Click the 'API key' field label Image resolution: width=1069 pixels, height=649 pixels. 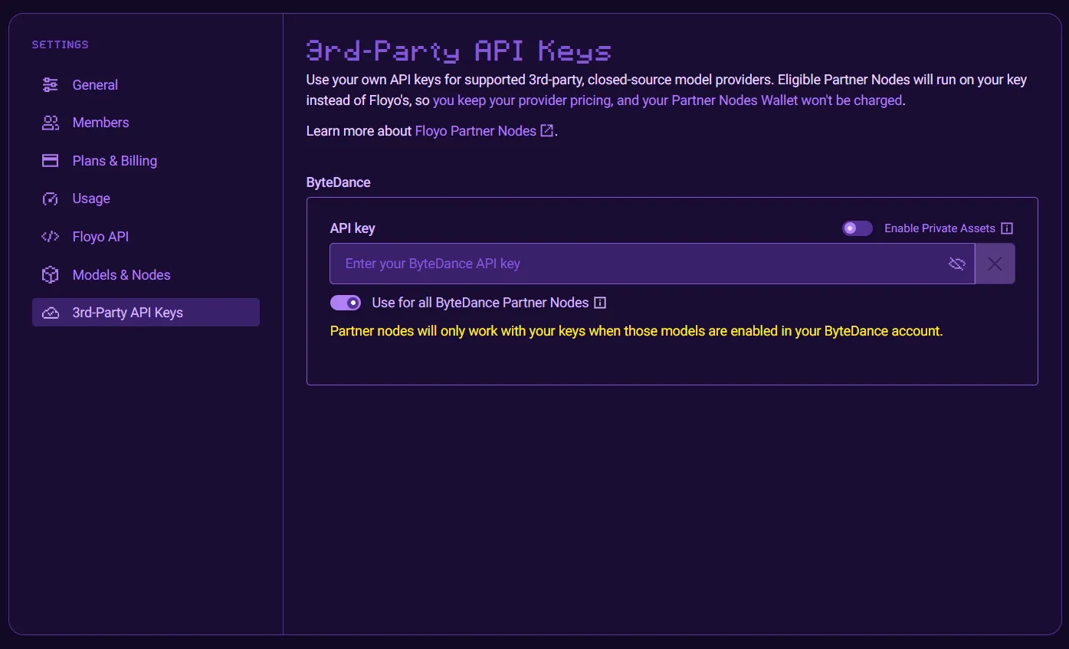click(353, 228)
